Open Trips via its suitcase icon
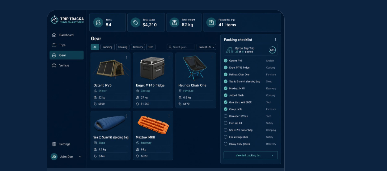387x171 pixels. pyautogui.click(x=54, y=45)
